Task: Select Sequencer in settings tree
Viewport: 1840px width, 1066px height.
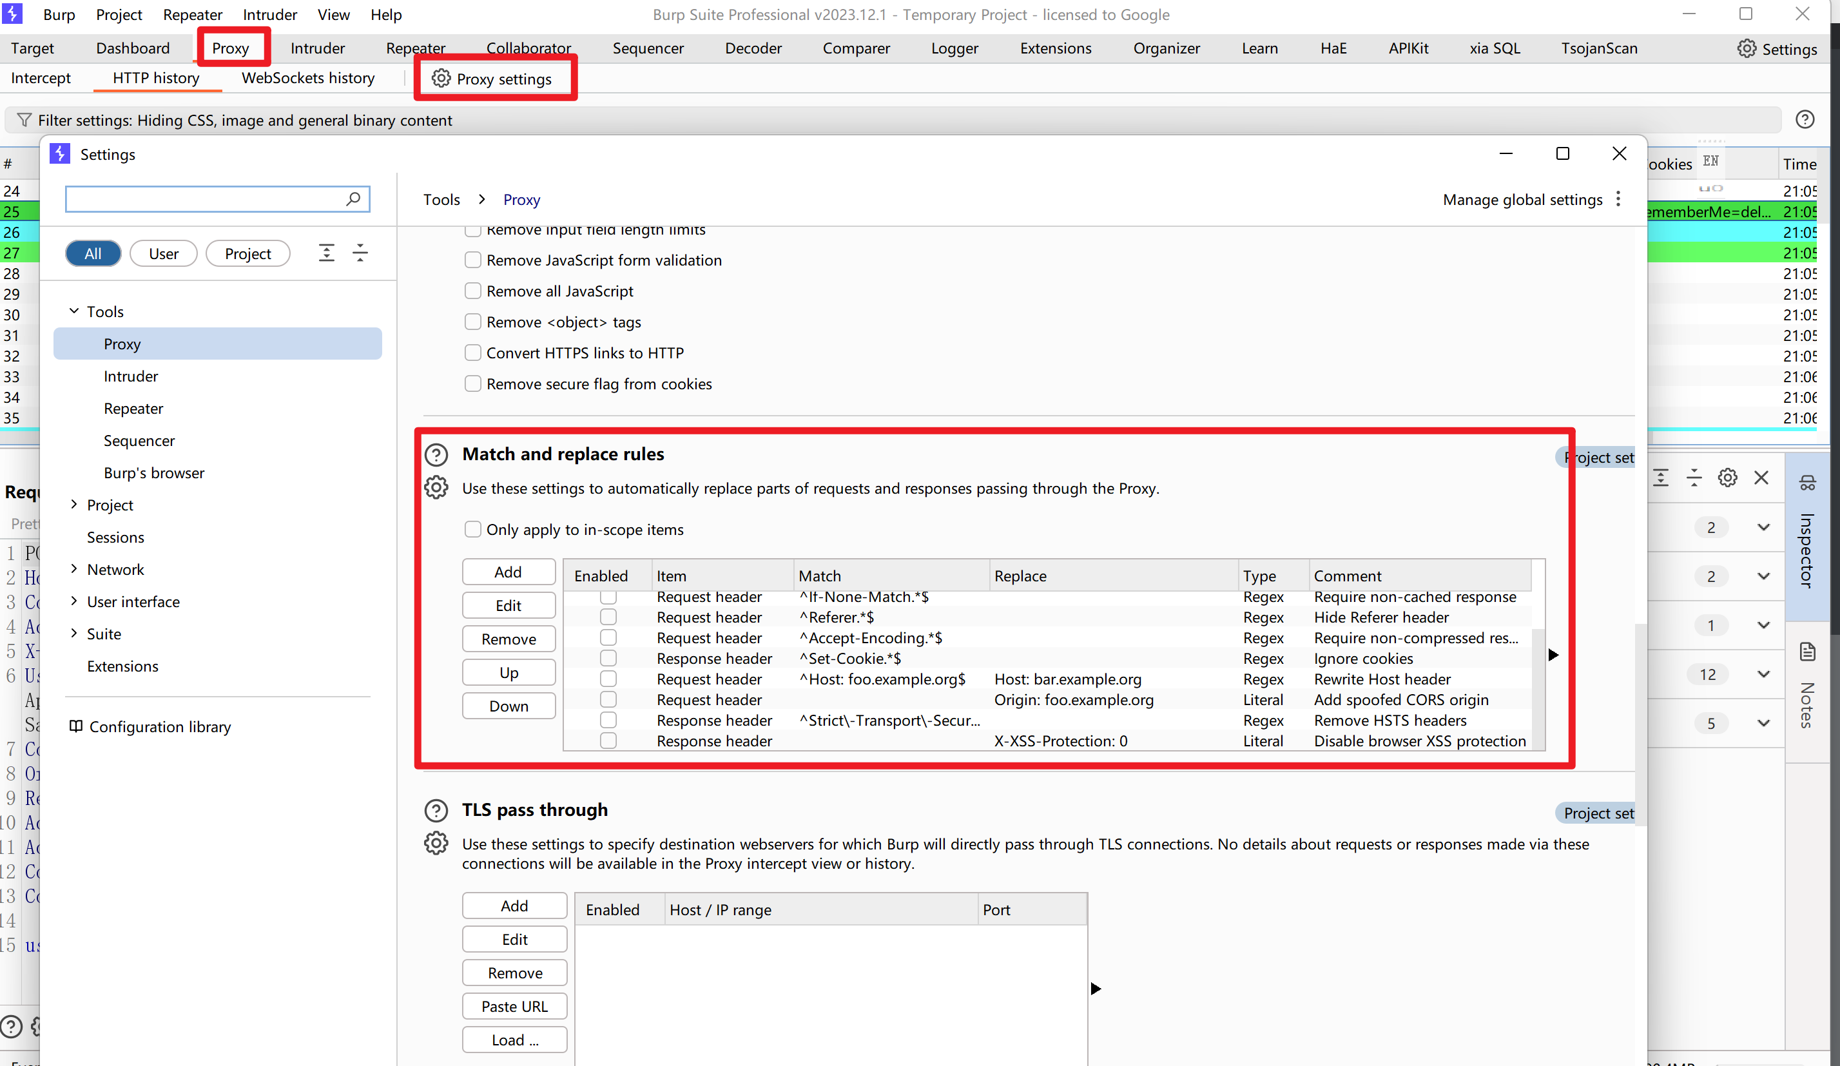Action: pos(139,440)
